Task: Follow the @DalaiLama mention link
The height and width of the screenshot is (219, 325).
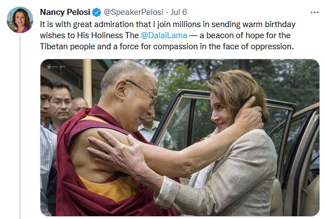Action: pyautogui.click(x=164, y=35)
